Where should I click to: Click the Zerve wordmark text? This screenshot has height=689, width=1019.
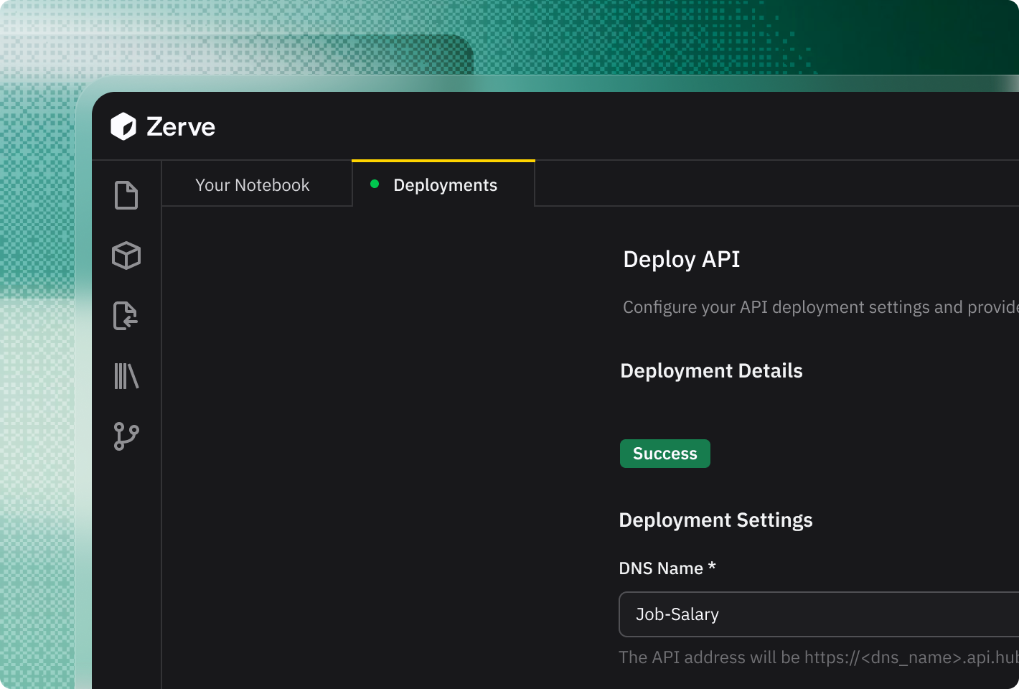pyautogui.click(x=181, y=127)
